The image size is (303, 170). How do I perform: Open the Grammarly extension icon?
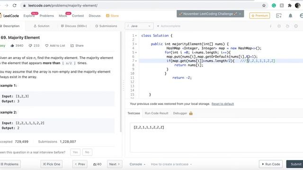(x=274, y=6)
